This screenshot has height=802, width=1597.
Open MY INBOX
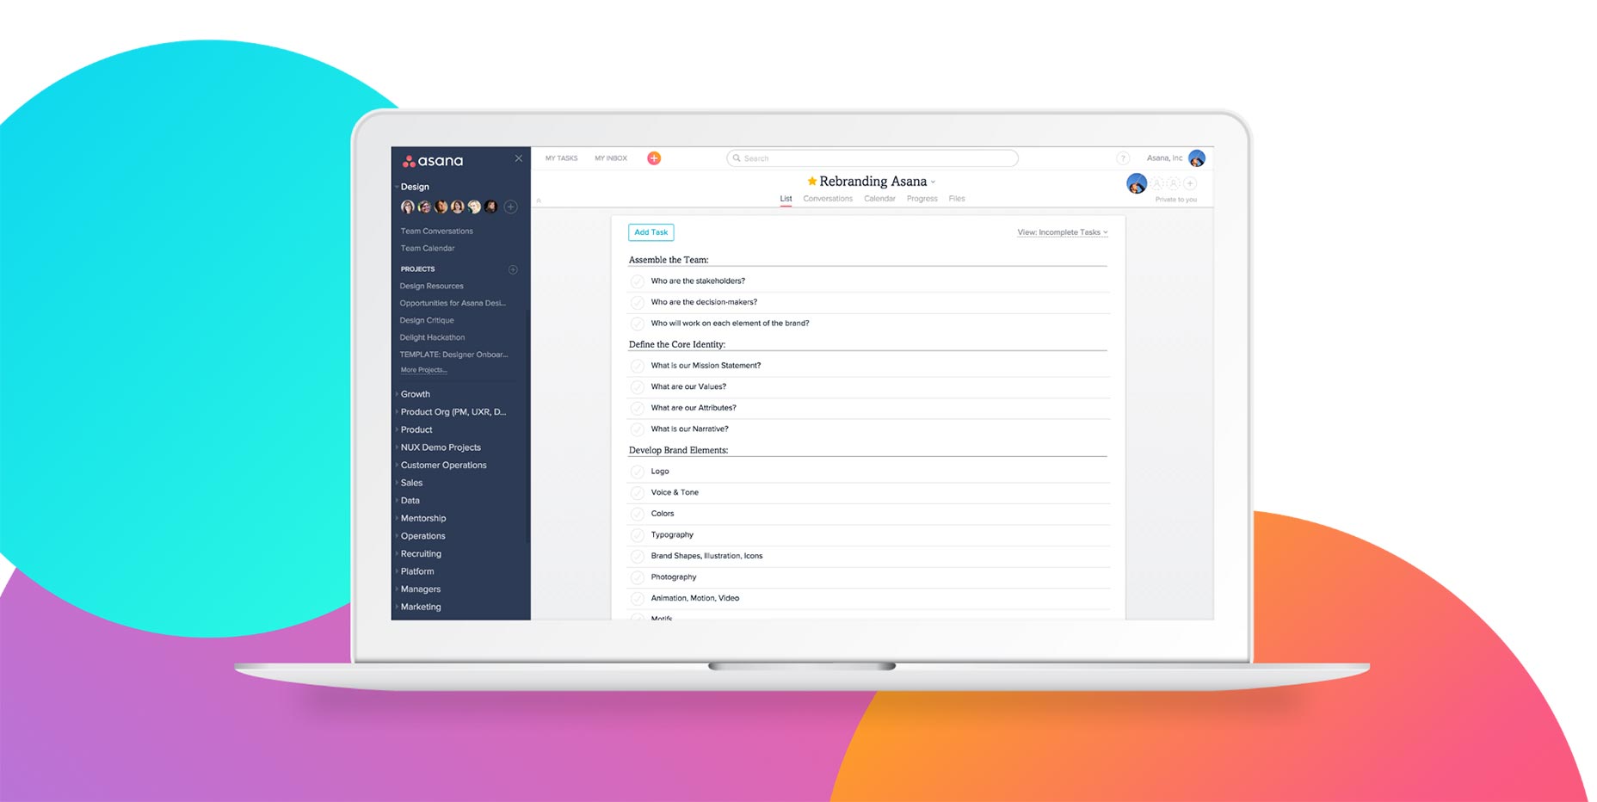click(611, 158)
